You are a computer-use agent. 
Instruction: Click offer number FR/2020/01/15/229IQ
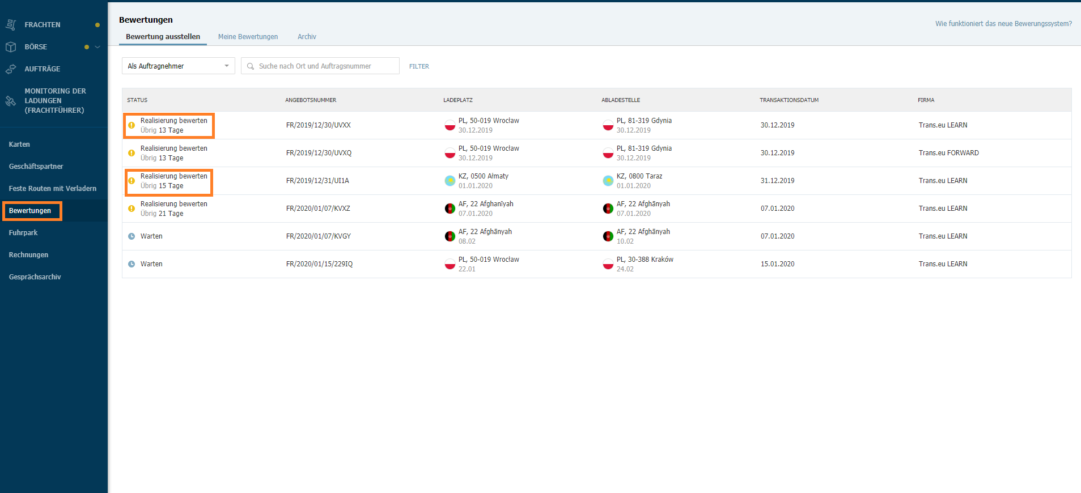319,264
